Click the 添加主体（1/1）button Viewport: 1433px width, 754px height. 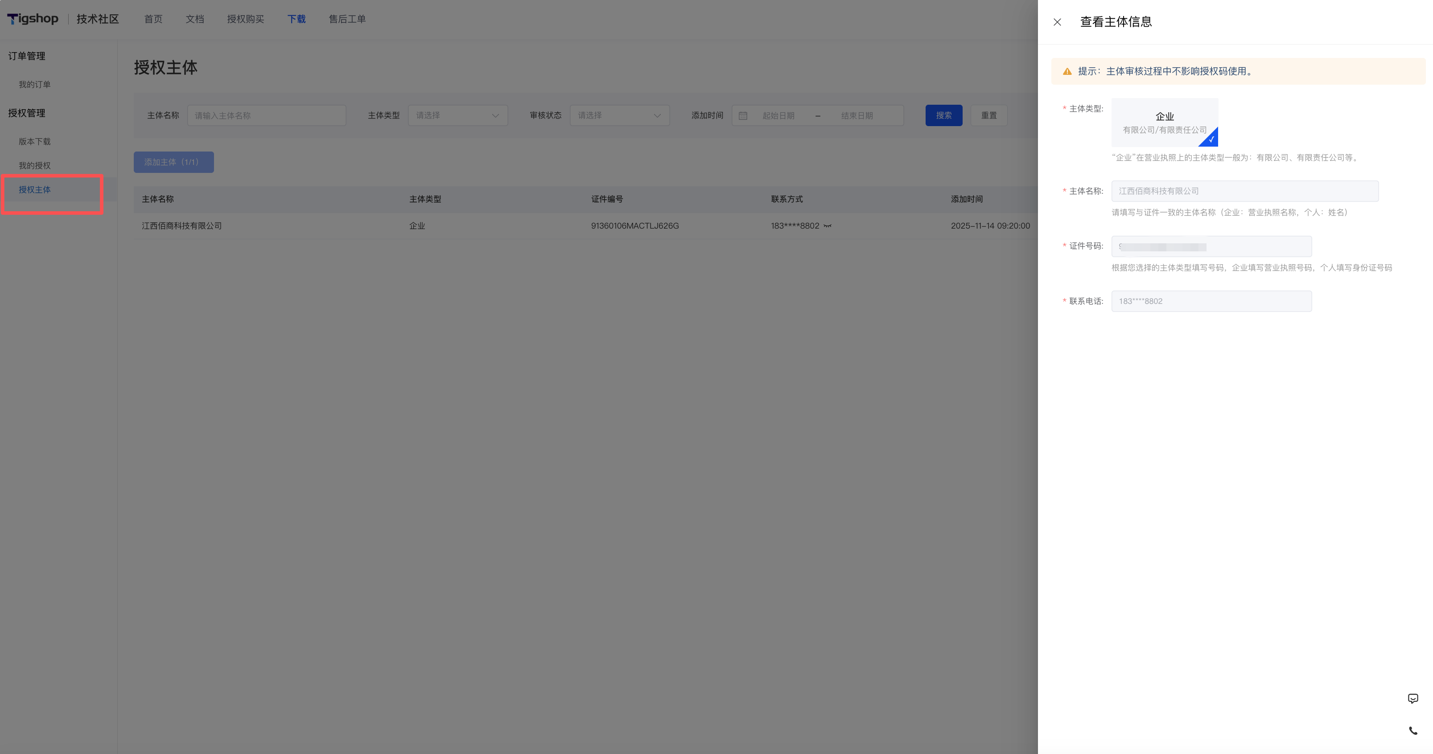click(x=173, y=162)
